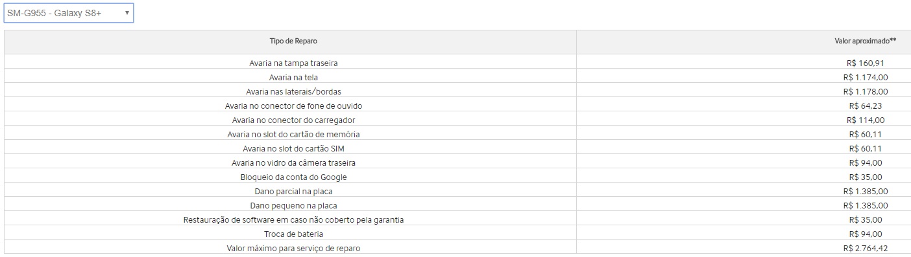The image size is (911, 257).
Task: Click Avaria no conector do carregador
Action: click(293, 120)
